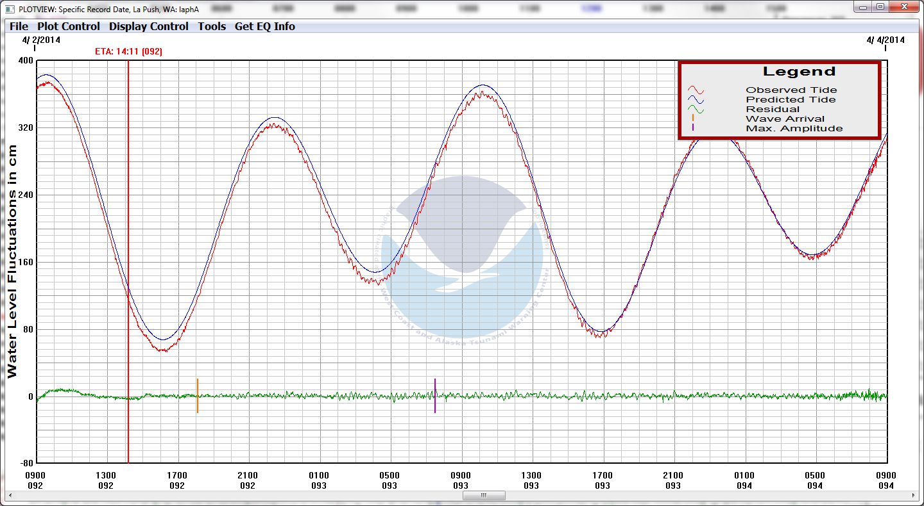The image size is (924, 506).
Task: Click the "1300 092" time axis label
Action: tap(106, 480)
